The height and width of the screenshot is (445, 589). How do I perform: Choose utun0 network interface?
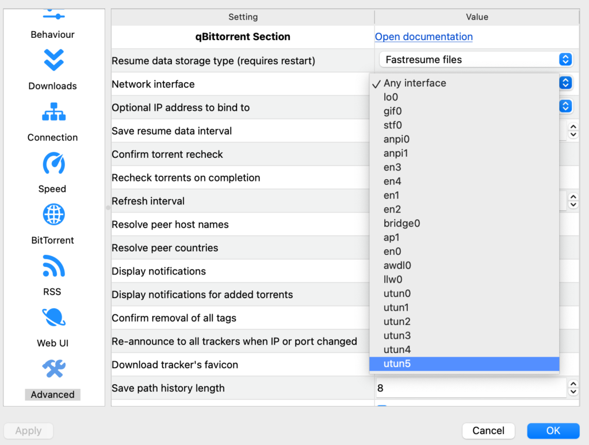(464, 293)
